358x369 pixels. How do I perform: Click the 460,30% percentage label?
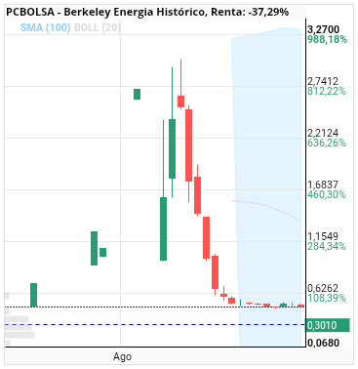pyautogui.click(x=327, y=194)
